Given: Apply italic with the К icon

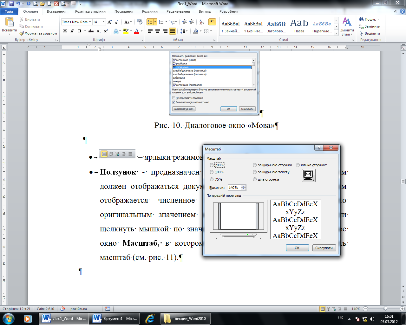Looking at the screenshot, I should click(x=72, y=31).
